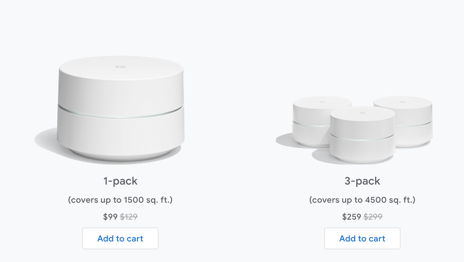Select the 1-pack product image
The width and height of the screenshot is (464, 262).
point(121,106)
